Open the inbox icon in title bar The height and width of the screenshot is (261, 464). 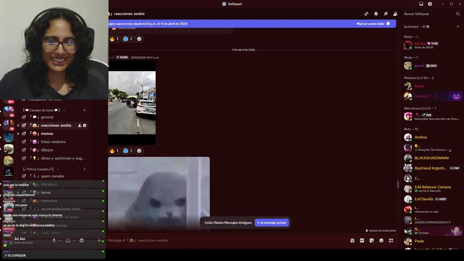pyautogui.click(x=421, y=4)
